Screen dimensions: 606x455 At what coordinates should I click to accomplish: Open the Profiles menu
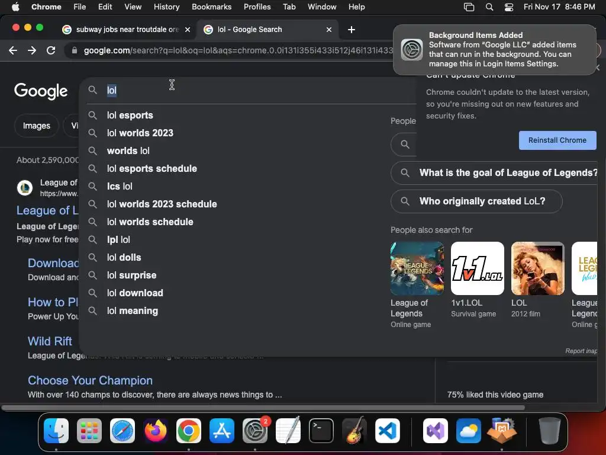[257, 7]
